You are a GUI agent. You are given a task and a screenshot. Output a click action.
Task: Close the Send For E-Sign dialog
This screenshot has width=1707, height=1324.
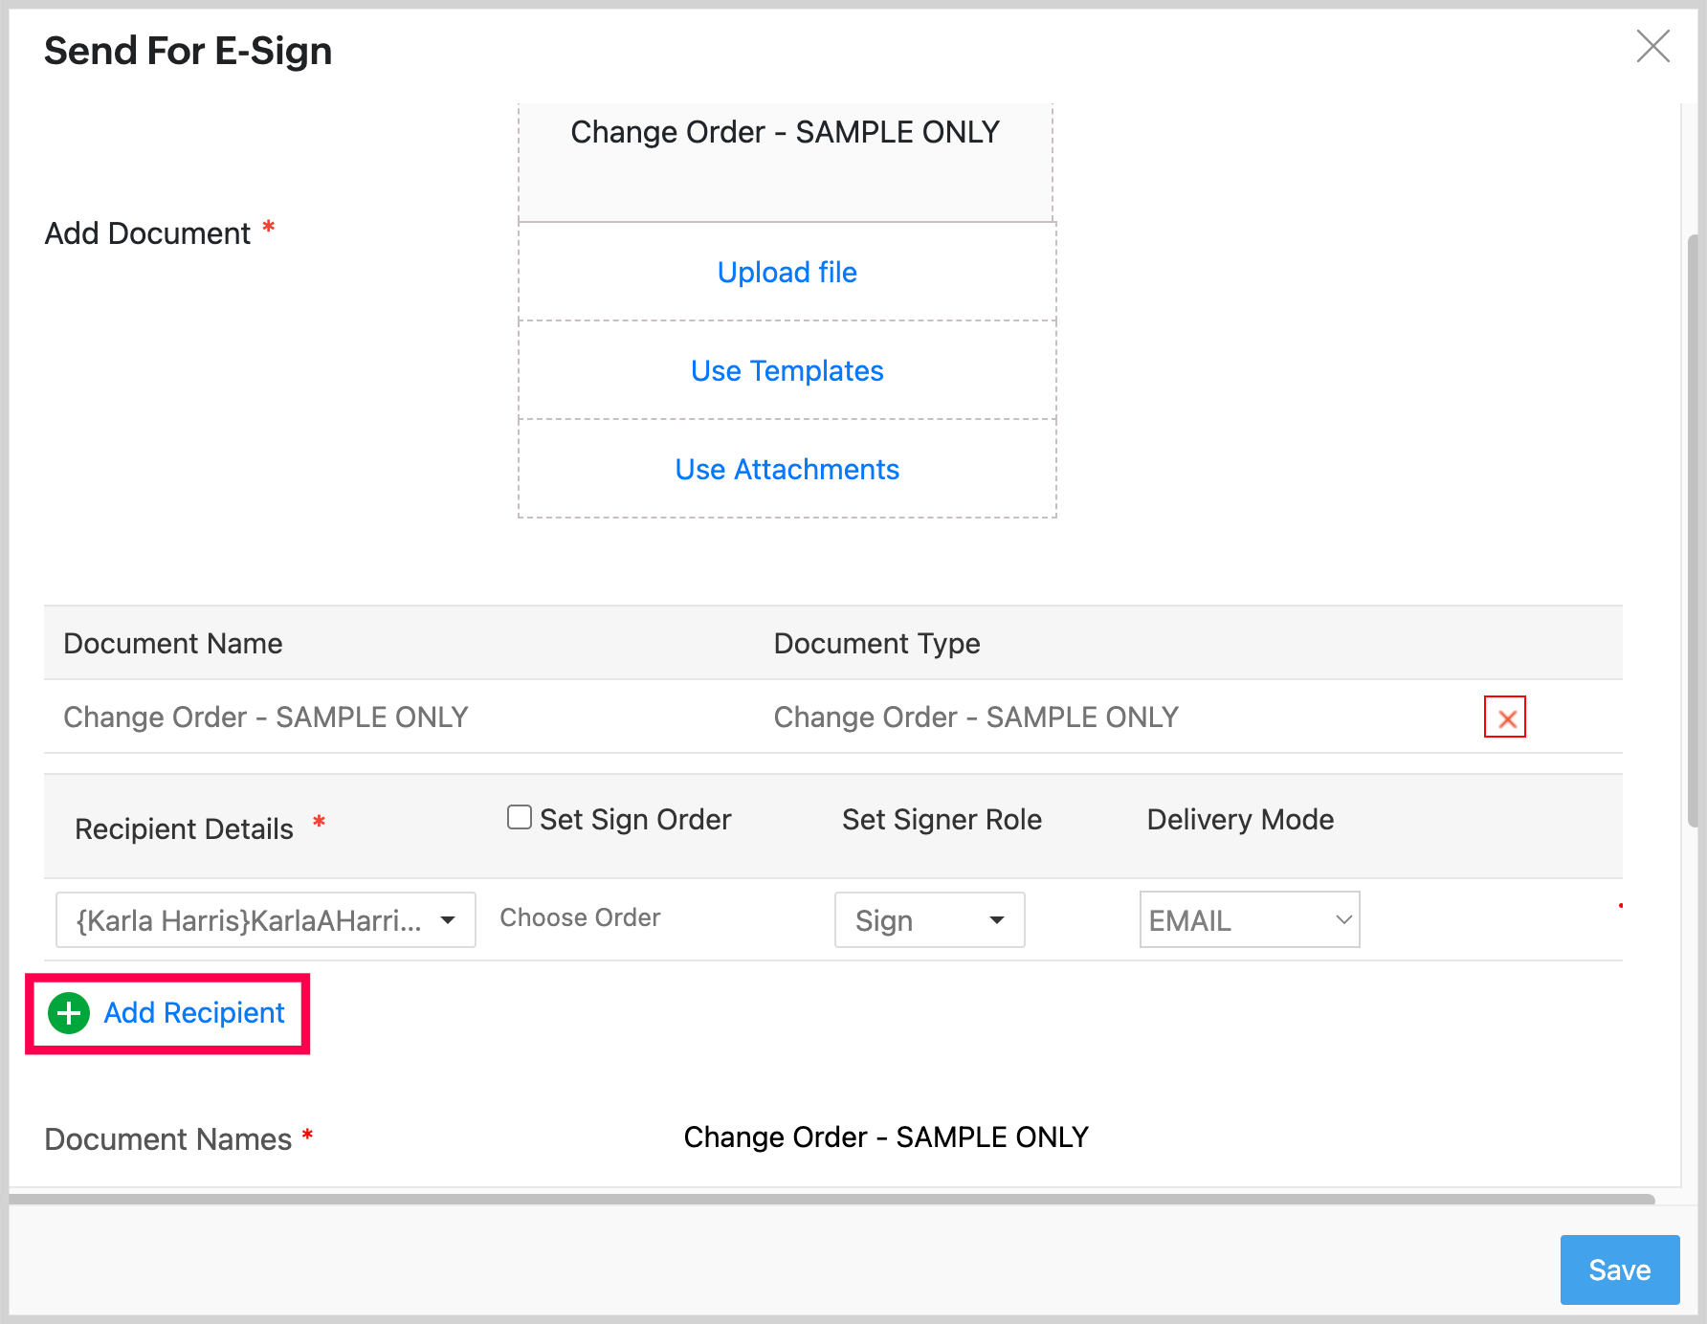tap(1652, 46)
